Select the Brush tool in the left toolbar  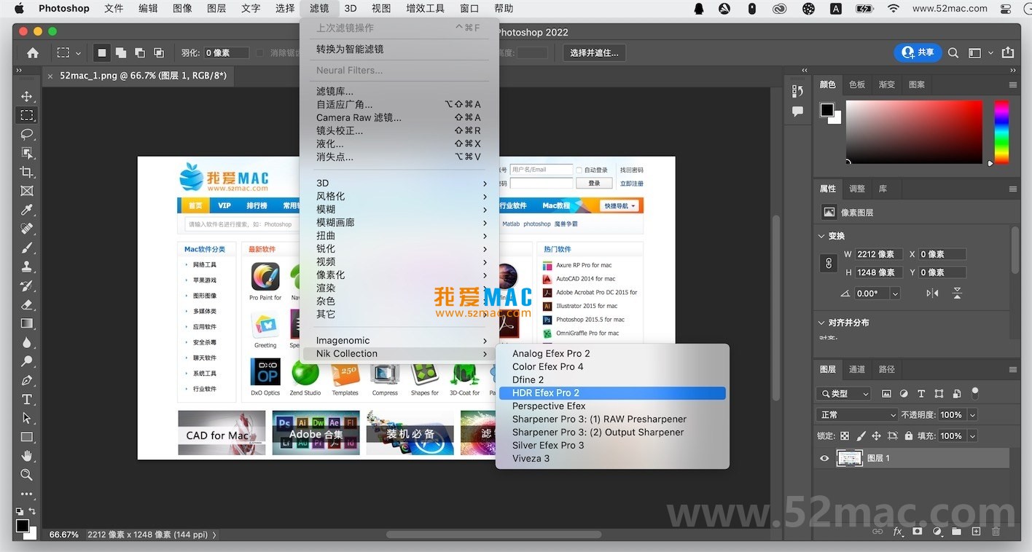click(26, 248)
